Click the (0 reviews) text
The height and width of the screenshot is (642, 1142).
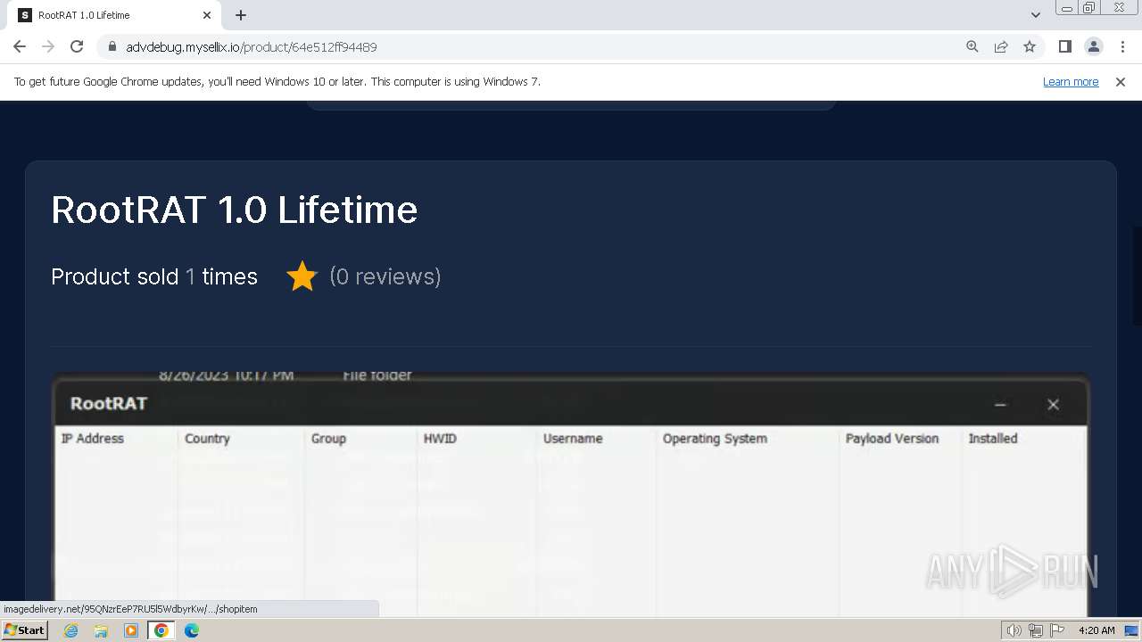pos(385,276)
